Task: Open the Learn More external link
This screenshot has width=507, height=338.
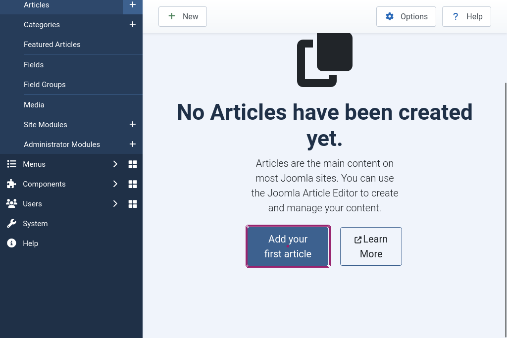Action: point(371,246)
